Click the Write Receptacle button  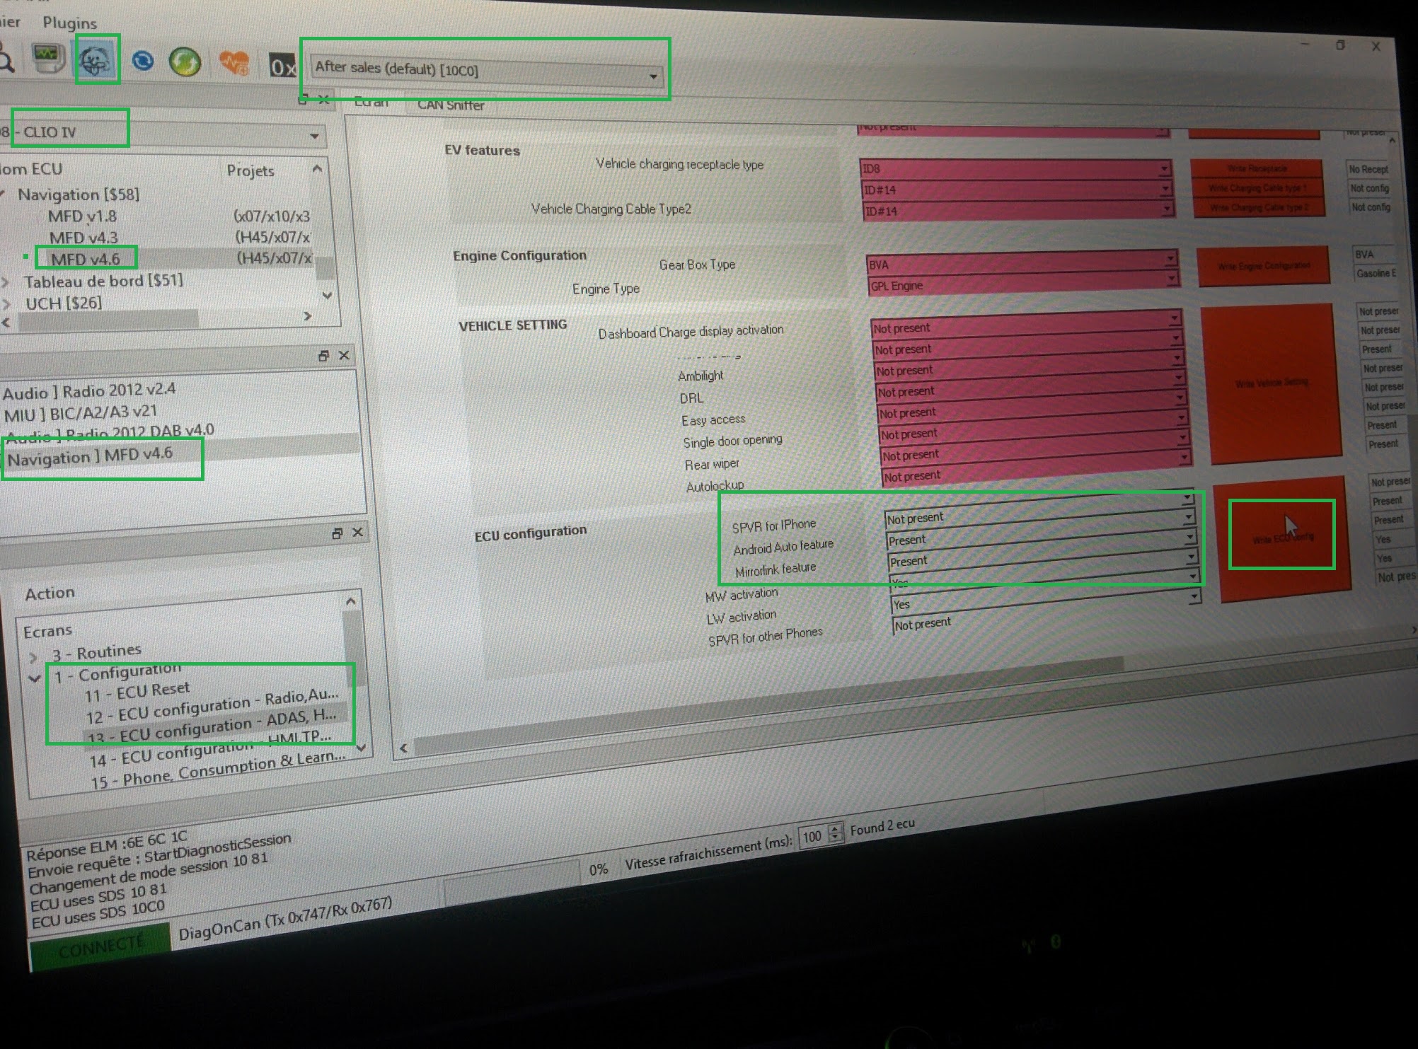(1257, 168)
